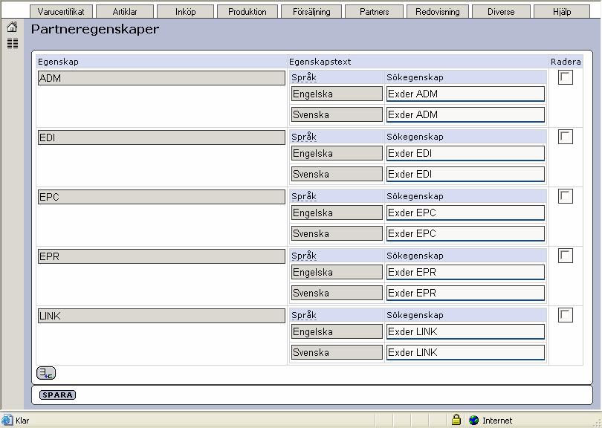602x428 pixels.
Task: Mark EPR property for deletion
Action: click(566, 256)
